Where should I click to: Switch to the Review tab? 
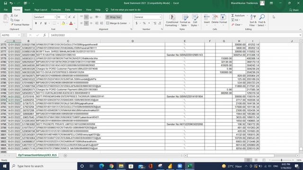78,9
